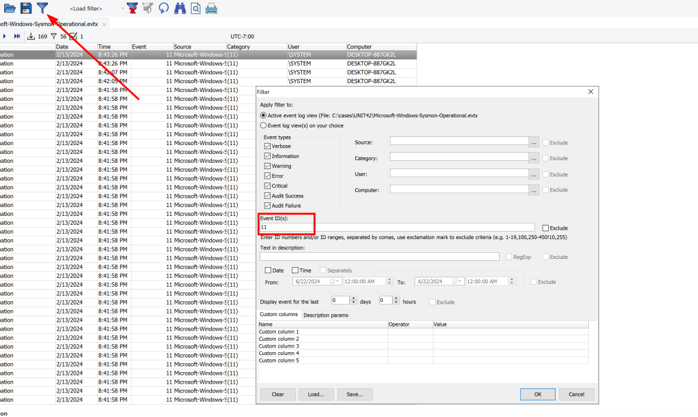Viewport: 698px width, 417px height.
Task: Select Active event log view radio button
Action: [x=263, y=115]
